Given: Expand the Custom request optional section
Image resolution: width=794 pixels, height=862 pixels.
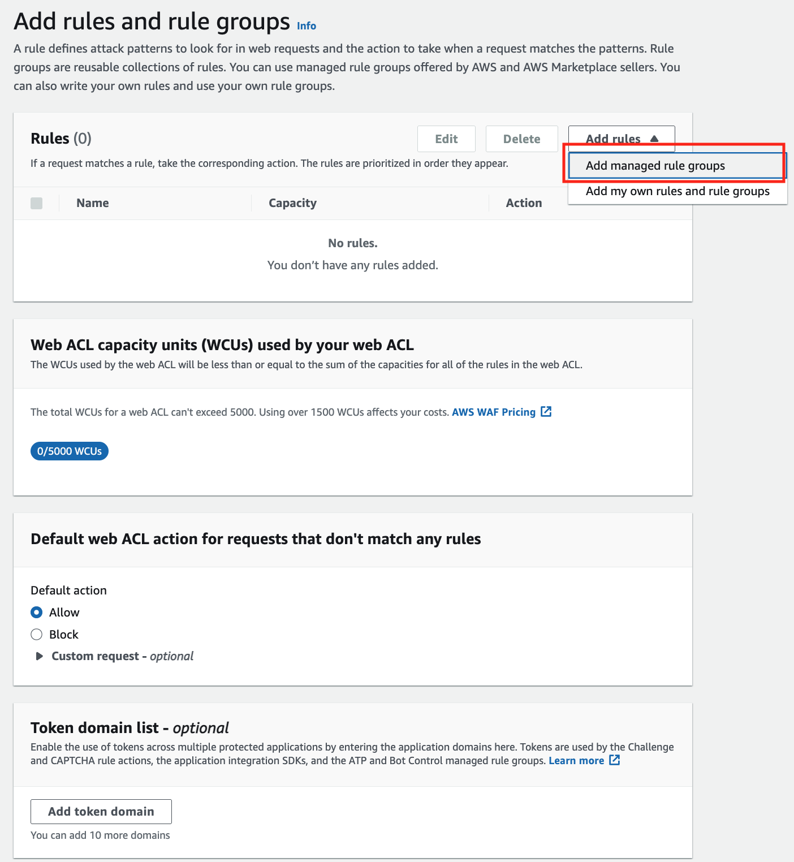Looking at the screenshot, I should point(122,656).
